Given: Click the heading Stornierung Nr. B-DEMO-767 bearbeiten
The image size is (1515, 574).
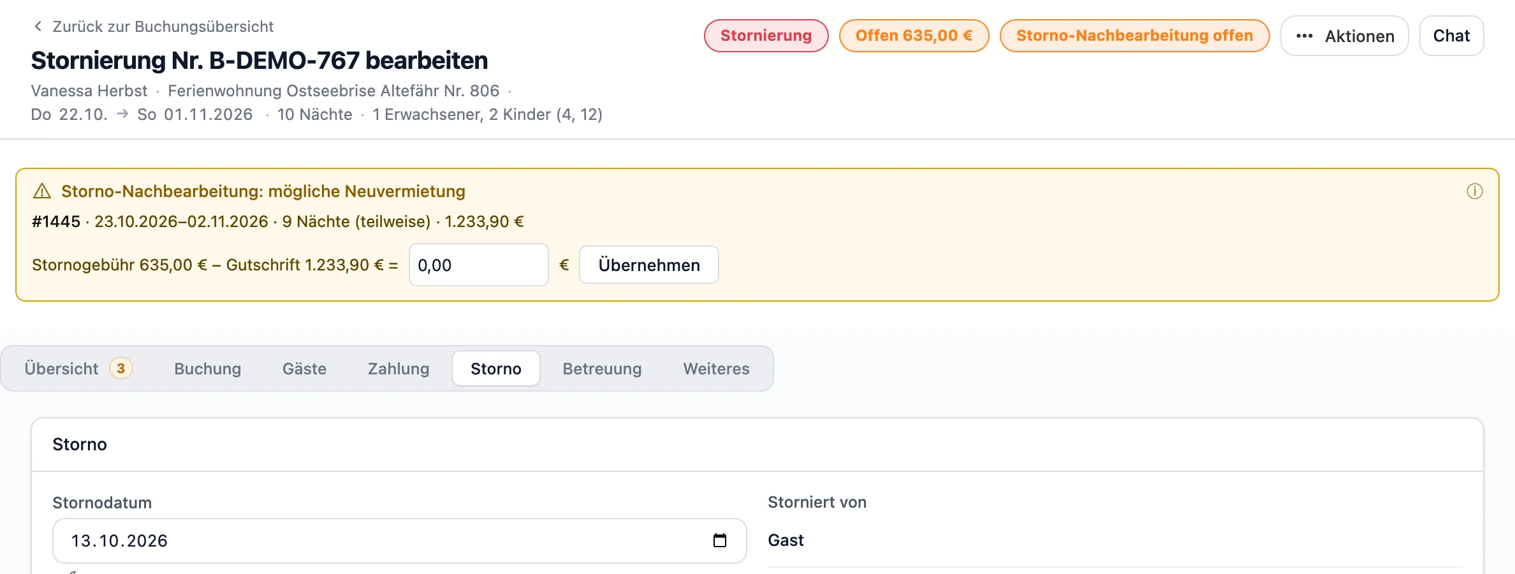Looking at the screenshot, I should click(x=260, y=61).
